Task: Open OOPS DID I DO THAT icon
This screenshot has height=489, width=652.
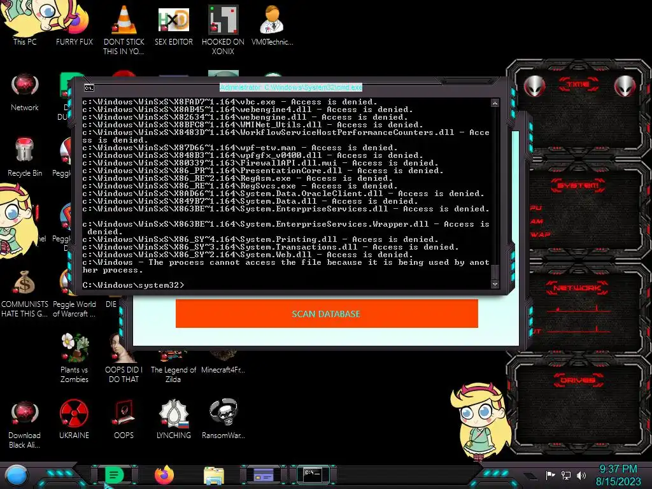Action: coord(124,358)
